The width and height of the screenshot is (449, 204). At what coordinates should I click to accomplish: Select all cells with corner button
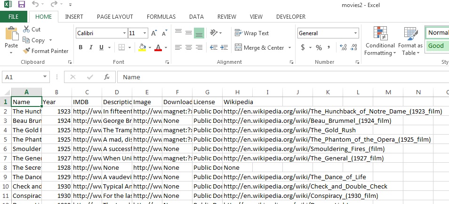6,92
